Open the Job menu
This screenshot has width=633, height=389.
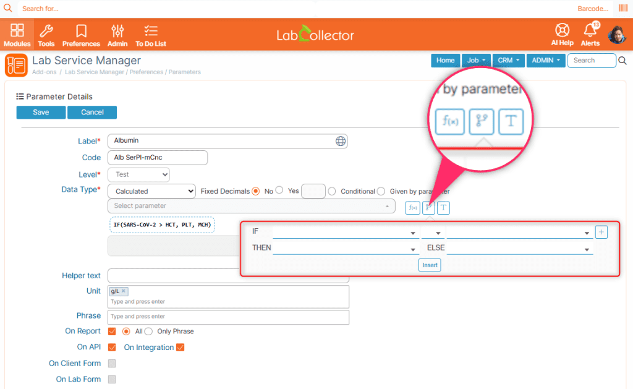pyautogui.click(x=476, y=60)
